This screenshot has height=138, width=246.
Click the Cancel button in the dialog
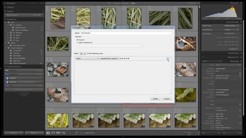click(166, 99)
